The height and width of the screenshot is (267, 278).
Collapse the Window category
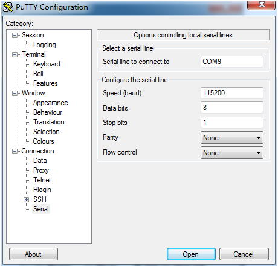tap(15, 94)
